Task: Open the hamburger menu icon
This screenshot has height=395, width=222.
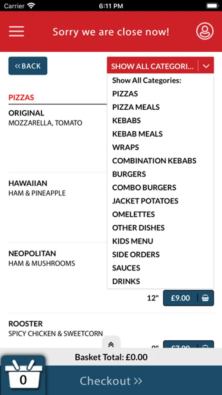Action: click(16, 32)
